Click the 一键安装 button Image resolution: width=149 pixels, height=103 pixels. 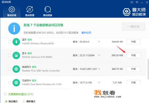133,26
